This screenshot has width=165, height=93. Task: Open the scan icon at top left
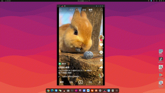tap(60, 10)
